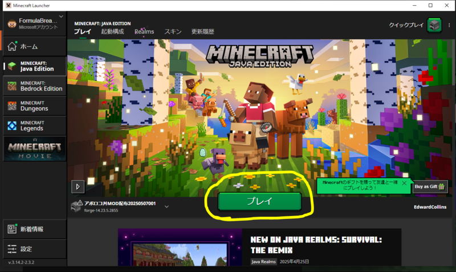The image size is (456, 272).
Task: Switch to the プレイ tab
Action: [83, 32]
